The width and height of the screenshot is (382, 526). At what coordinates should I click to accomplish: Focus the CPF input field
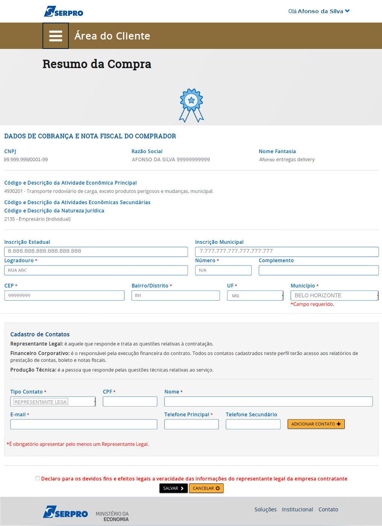pos(130,401)
